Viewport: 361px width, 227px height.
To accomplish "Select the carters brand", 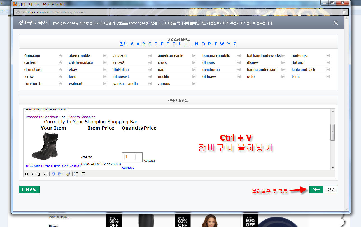I will [30, 63].
